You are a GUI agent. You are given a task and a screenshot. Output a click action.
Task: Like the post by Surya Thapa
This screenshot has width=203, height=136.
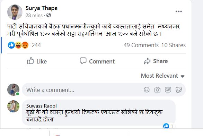tap(37, 61)
